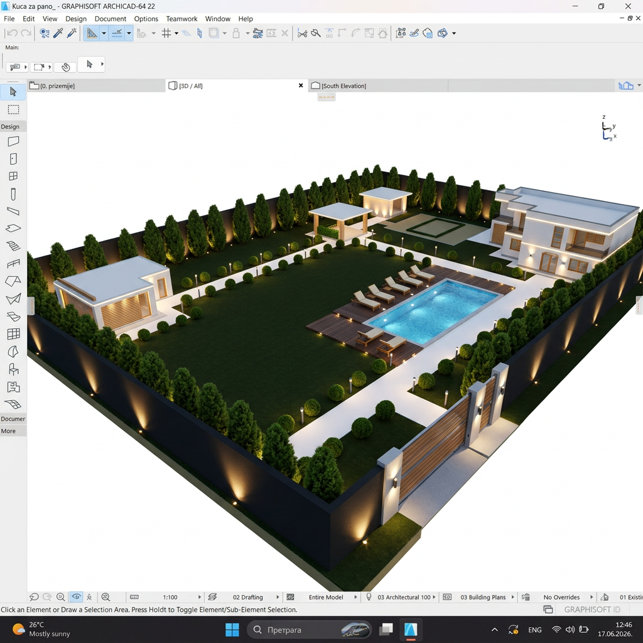Open the Grid Snap dropdown arrow
Image resolution: width=643 pixels, height=643 pixels.
pos(176,33)
